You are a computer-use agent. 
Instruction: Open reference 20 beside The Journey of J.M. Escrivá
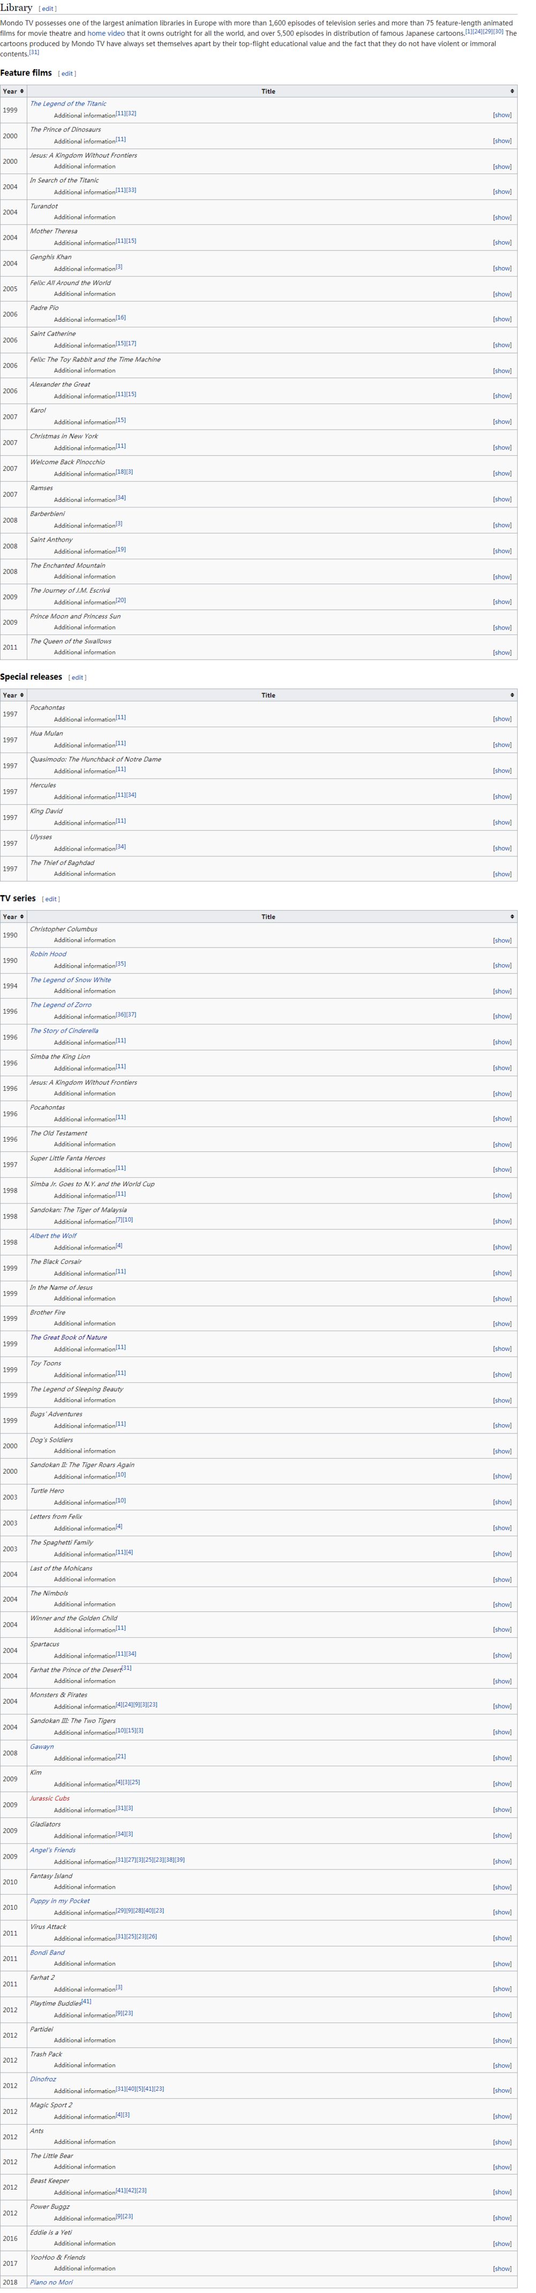pyautogui.click(x=121, y=600)
